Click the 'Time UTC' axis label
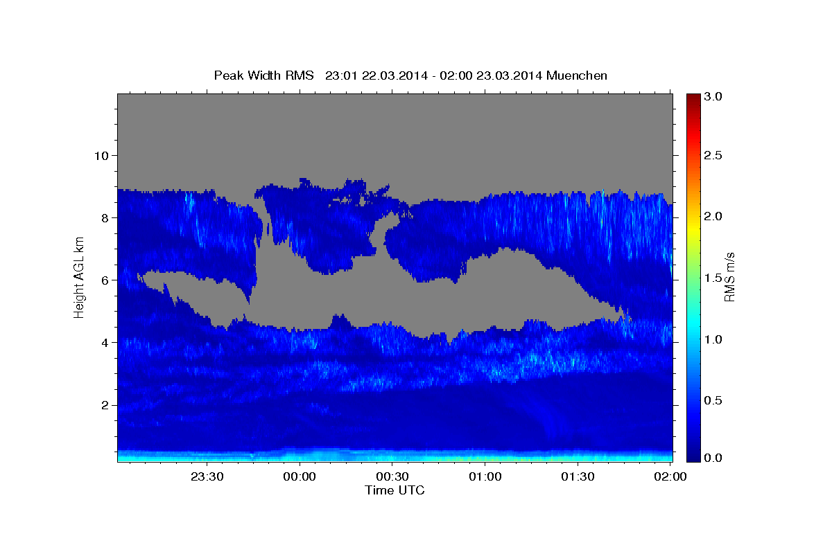Screen dimensions: 832x554 click(395, 490)
